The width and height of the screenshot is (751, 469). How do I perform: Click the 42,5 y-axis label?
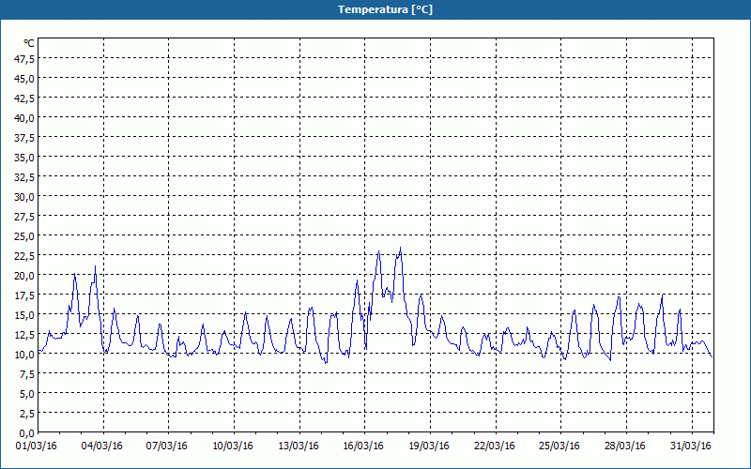coord(25,98)
